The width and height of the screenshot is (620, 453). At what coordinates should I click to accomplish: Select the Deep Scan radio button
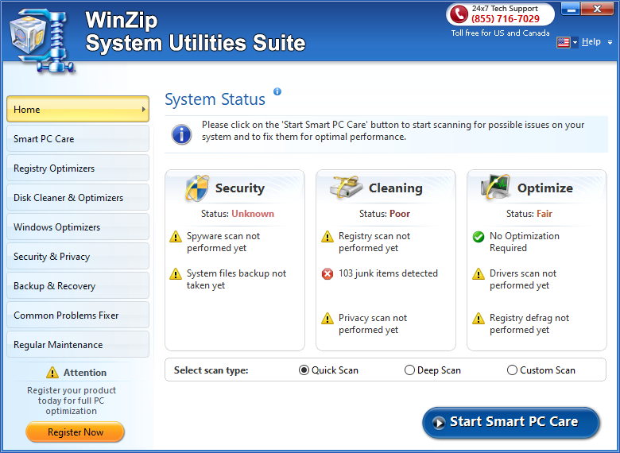[x=409, y=370]
